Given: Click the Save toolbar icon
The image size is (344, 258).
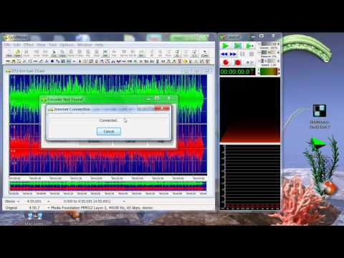Looking at the screenshot, I should [27, 53].
